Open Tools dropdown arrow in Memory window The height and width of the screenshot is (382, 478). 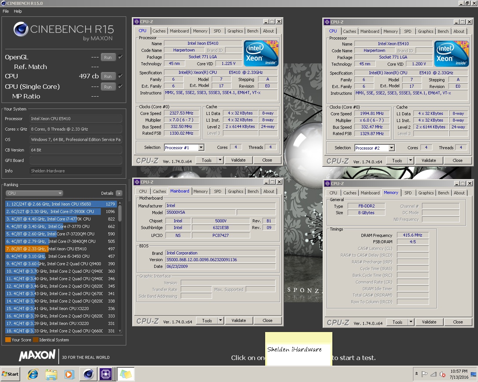[411, 322]
